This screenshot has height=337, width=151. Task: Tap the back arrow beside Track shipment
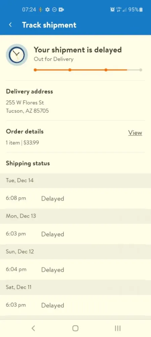click(x=10, y=25)
